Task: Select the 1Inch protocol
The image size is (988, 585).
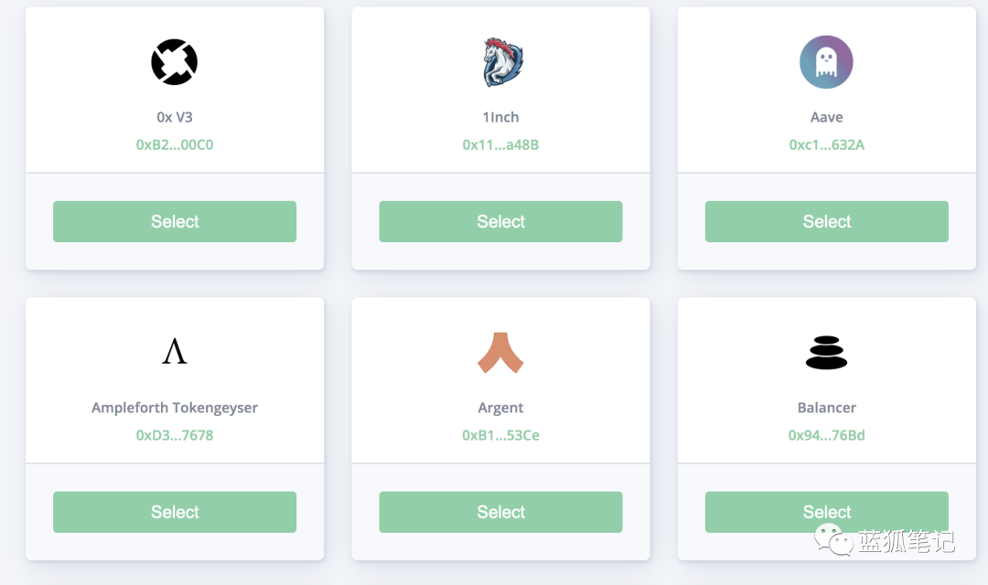Action: click(x=500, y=221)
